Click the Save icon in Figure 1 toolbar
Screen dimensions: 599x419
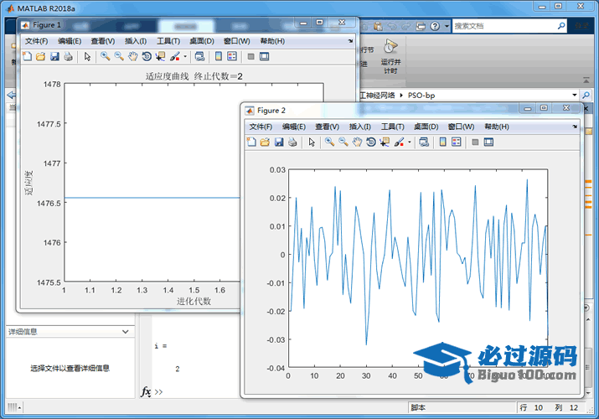point(54,57)
